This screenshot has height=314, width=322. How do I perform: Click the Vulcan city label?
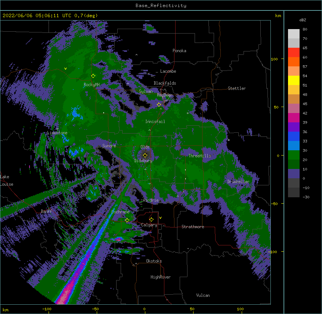tap(203, 295)
